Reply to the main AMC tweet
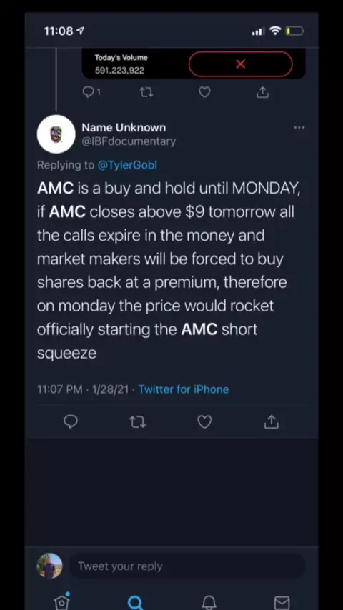 [71, 421]
